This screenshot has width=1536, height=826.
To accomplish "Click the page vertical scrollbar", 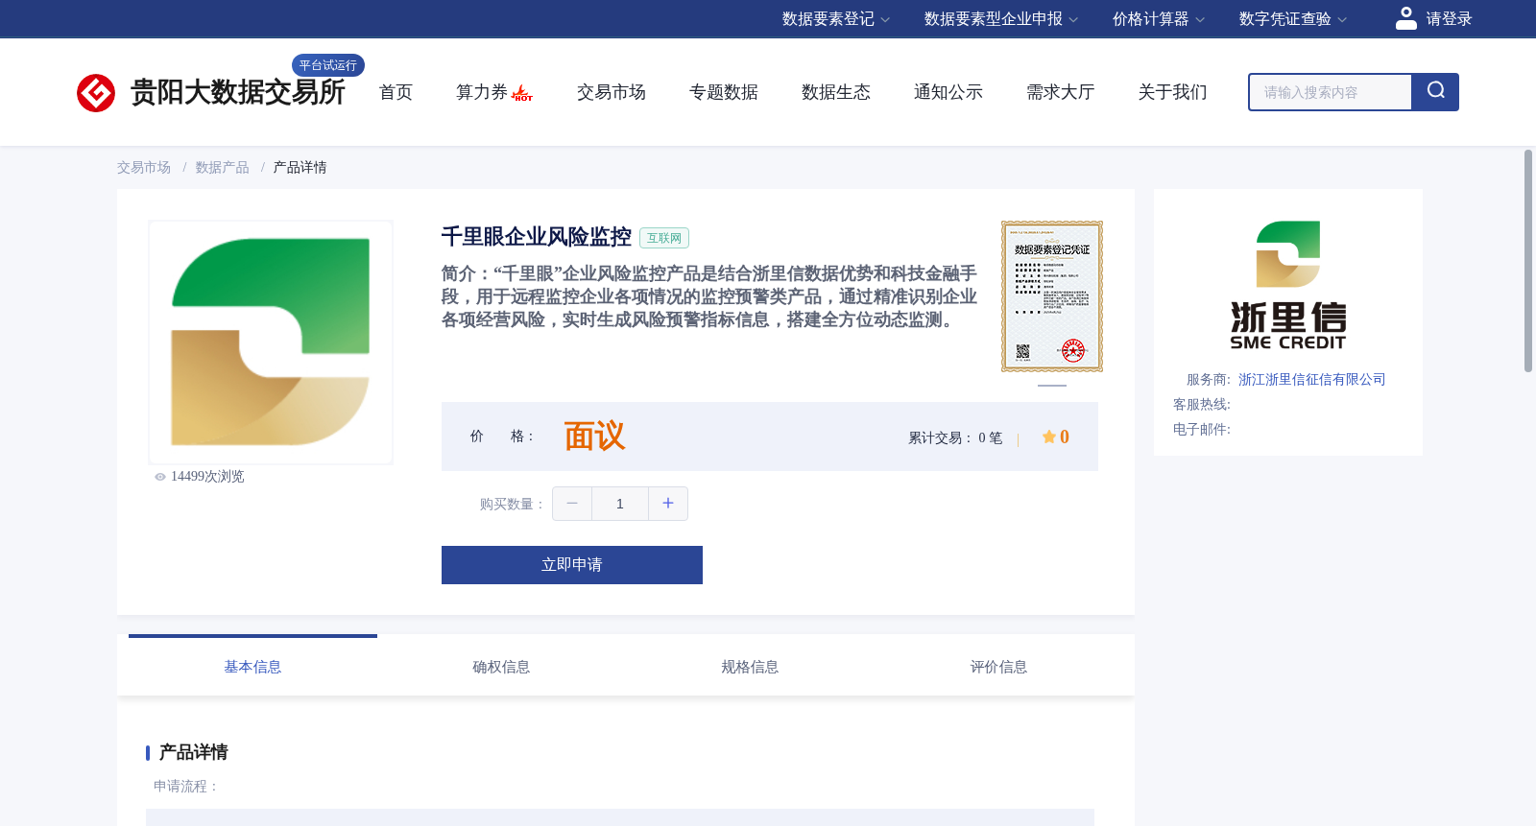I will pos(1528,261).
